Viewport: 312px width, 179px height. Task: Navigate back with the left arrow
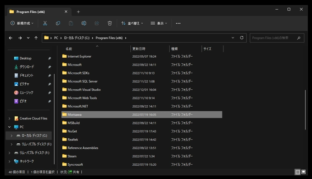click(11, 38)
